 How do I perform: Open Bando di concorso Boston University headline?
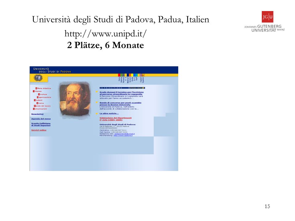pos(120,104)
